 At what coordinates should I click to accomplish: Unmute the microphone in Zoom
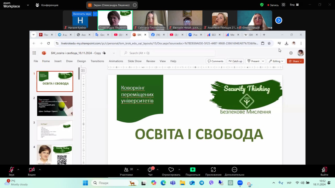(x=11, y=170)
